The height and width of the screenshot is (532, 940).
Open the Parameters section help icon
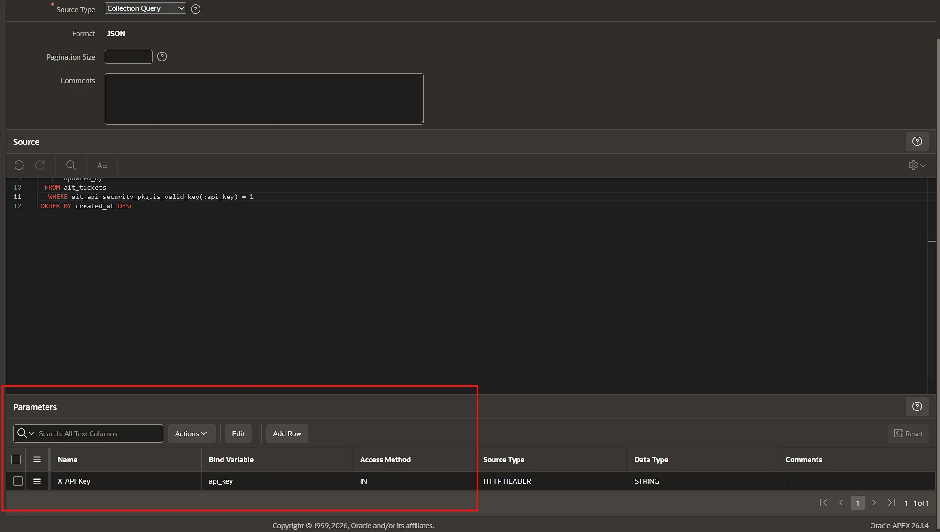(x=917, y=407)
